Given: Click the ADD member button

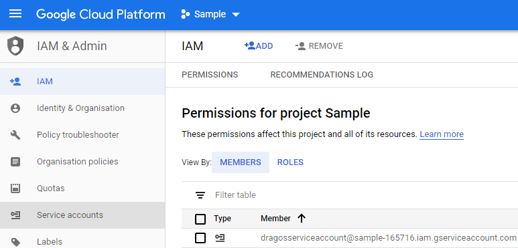Looking at the screenshot, I should 259,45.
